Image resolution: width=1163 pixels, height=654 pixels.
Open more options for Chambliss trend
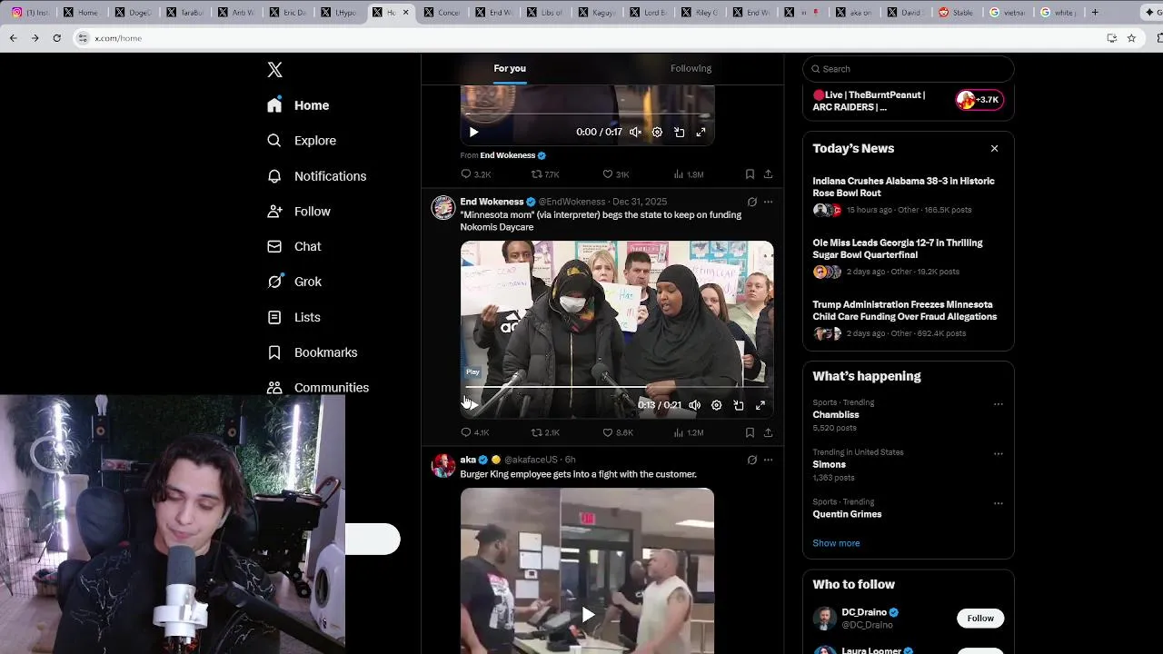coord(998,404)
